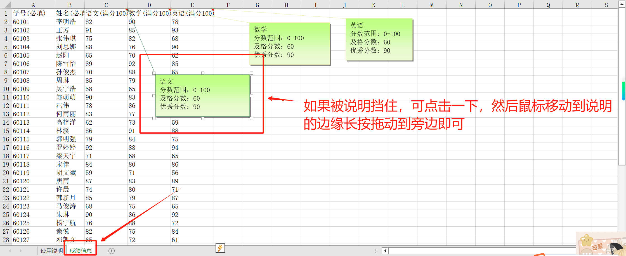Viewport: 626px width, 256px height.
Task: Click the up arrow on vertical scrollbar
Action: pos(622,4)
